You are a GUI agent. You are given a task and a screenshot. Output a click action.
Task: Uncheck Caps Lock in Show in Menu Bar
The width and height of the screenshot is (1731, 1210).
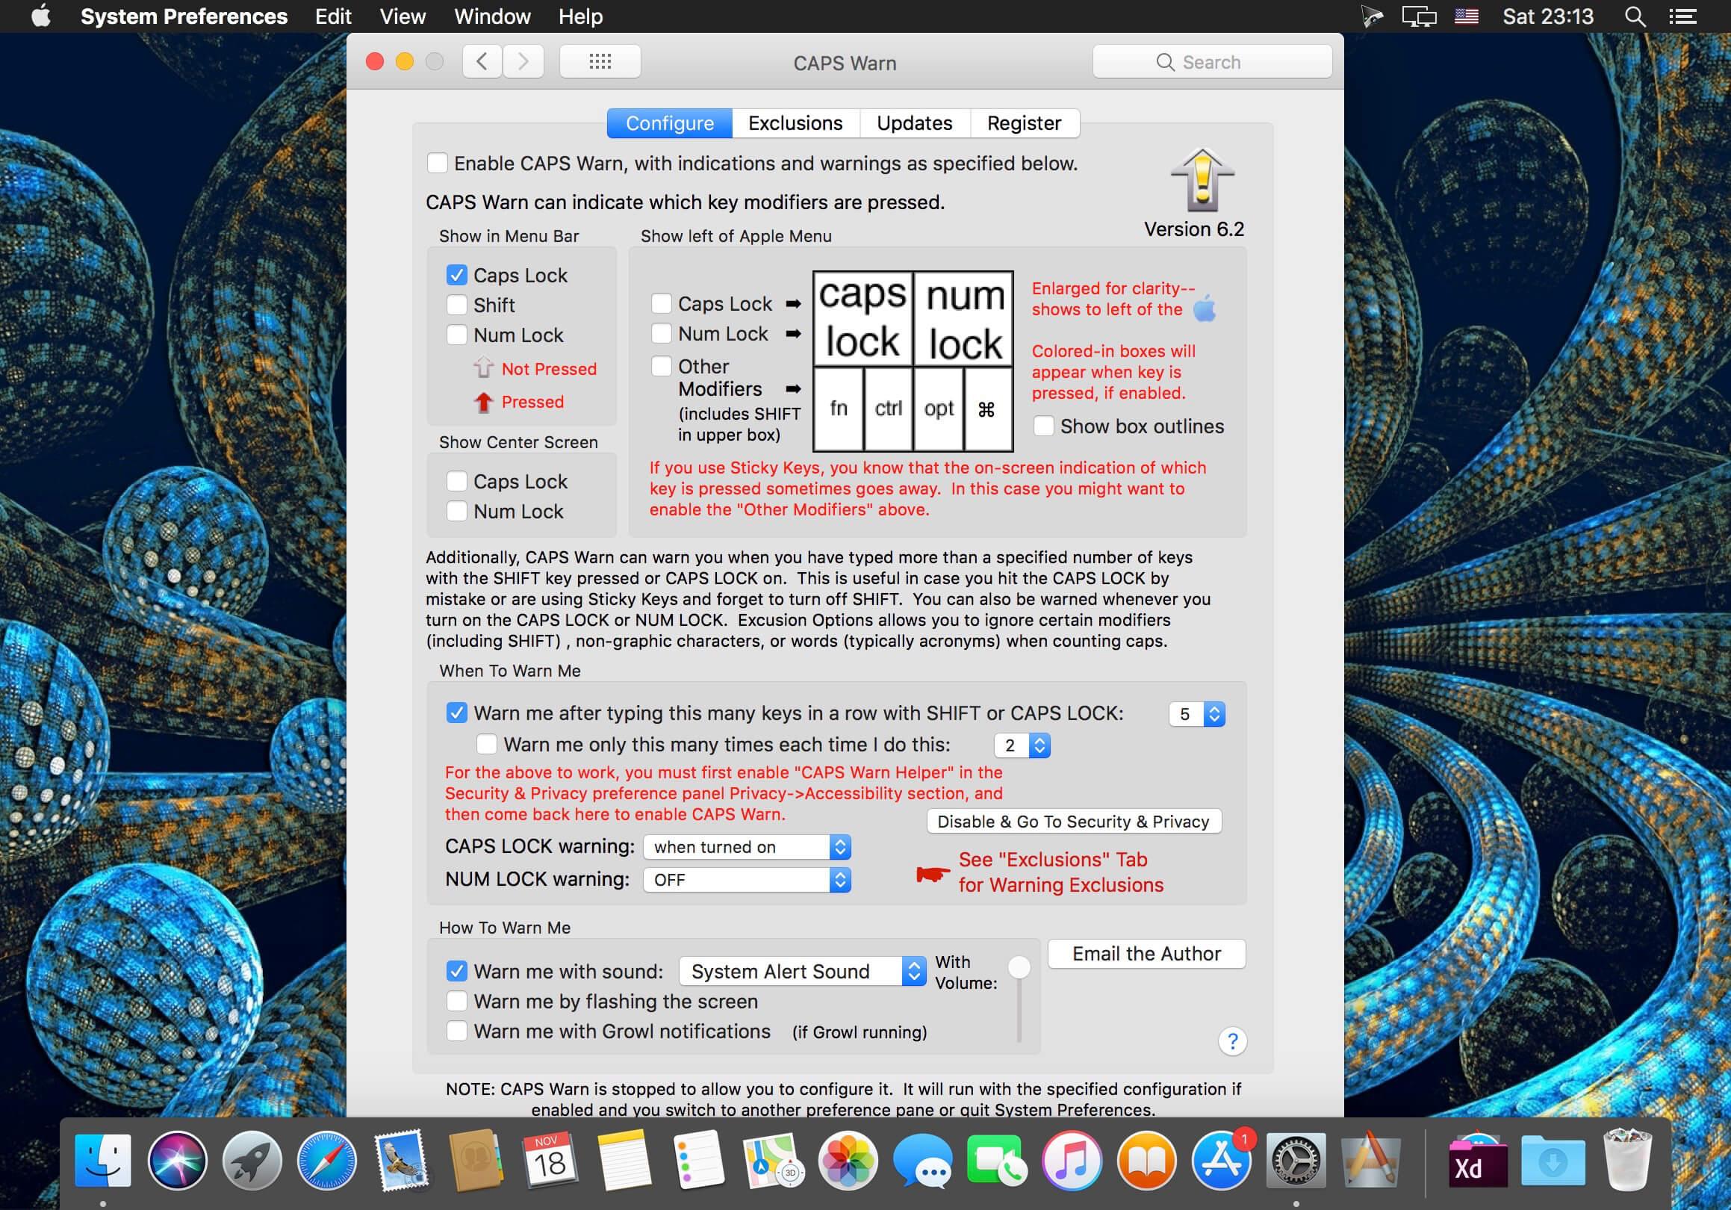tap(457, 275)
